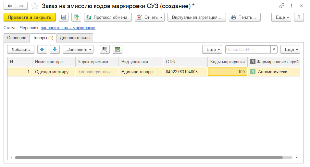
Task: Follow the запросите коды маркировки link
Action: tap(68, 28)
